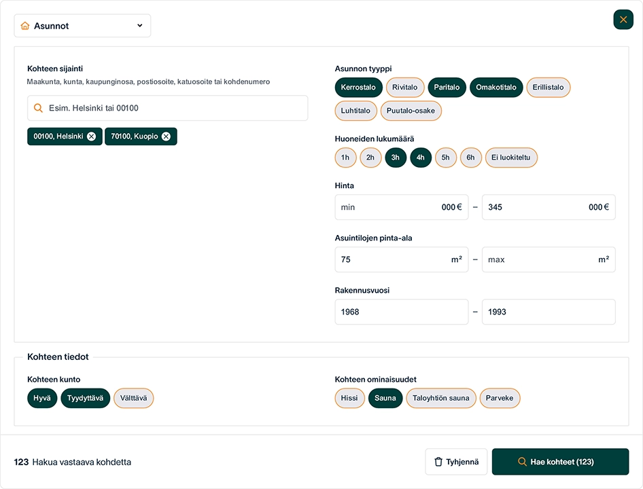Remove the 00100, Helsinki location tag
Screen dimensions: 643x489
[91, 137]
